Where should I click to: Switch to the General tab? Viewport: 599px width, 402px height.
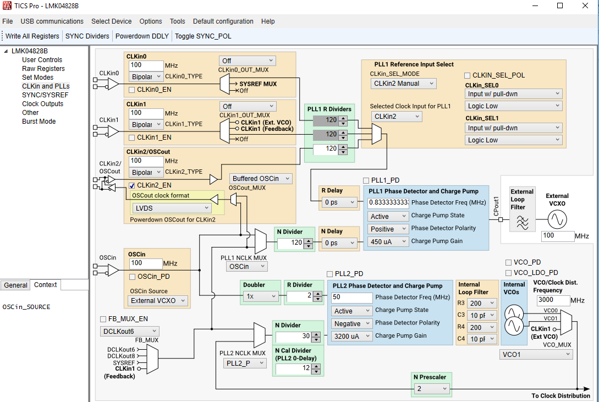click(15, 285)
